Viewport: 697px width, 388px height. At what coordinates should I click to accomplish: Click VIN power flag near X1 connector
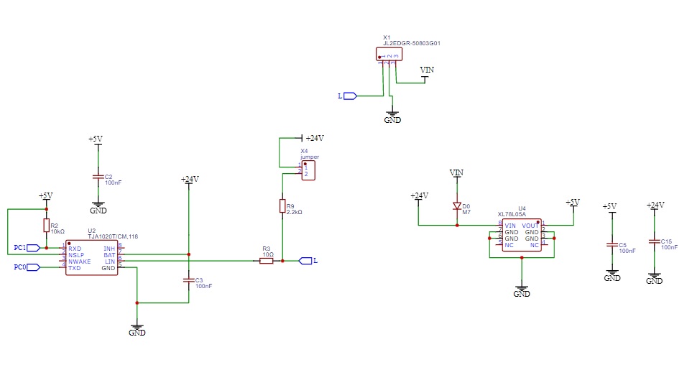(427, 73)
